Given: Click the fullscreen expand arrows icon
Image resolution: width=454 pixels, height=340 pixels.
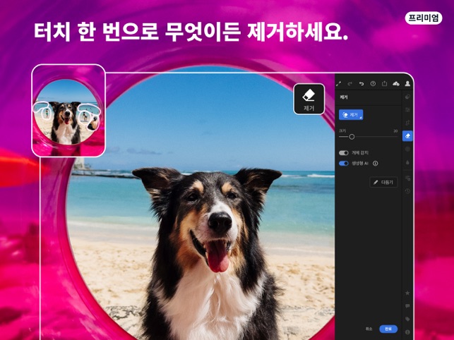Looking at the screenshot, I should [x=338, y=84].
